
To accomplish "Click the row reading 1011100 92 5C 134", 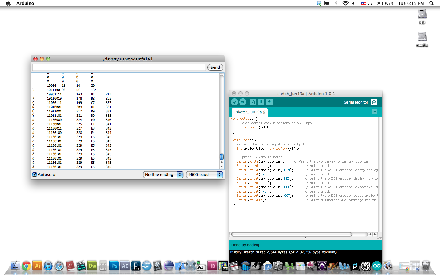I will coord(64,90).
